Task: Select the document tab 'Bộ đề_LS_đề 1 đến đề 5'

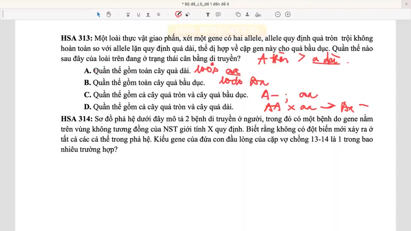Action: (205, 4)
